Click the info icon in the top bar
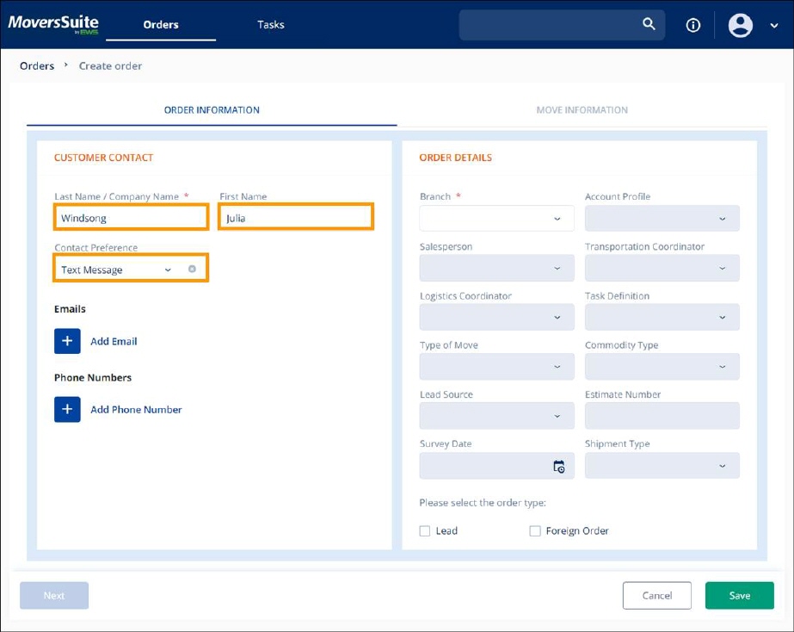Image resolution: width=794 pixels, height=632 pixels. click(x=692, y=24)
